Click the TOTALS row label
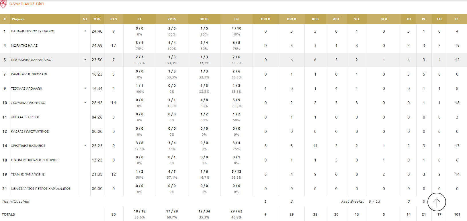467x221 pixels. coord(8,214)
